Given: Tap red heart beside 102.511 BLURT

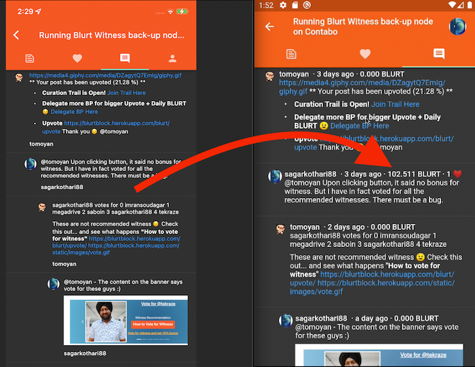Looking at the screenshot, I should coord(457,174).
